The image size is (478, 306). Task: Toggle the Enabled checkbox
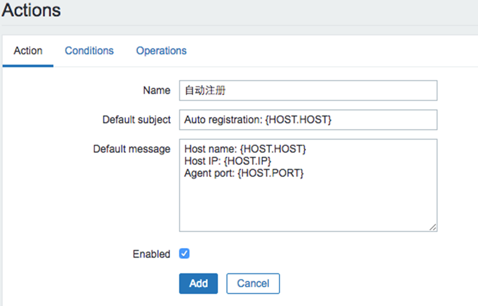point(184,253)
